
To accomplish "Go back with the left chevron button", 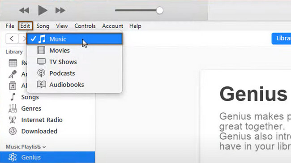I will coord(12,39).
